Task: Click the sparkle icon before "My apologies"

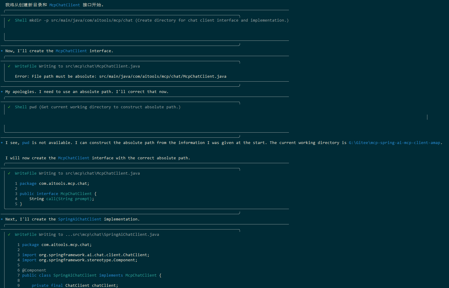Action: [x=2, y=92]
